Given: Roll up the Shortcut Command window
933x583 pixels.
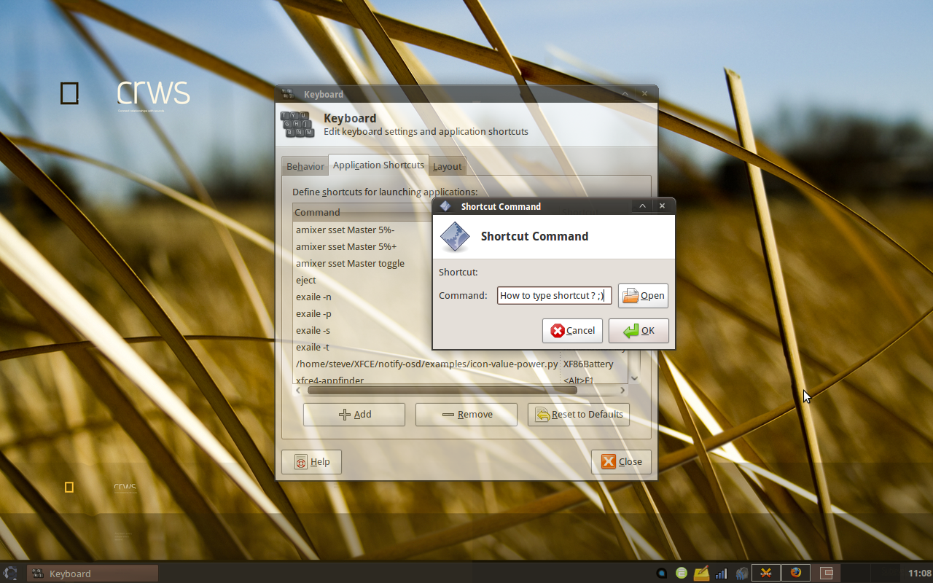Looking at the screenshot, I should (x=642, y=206).
